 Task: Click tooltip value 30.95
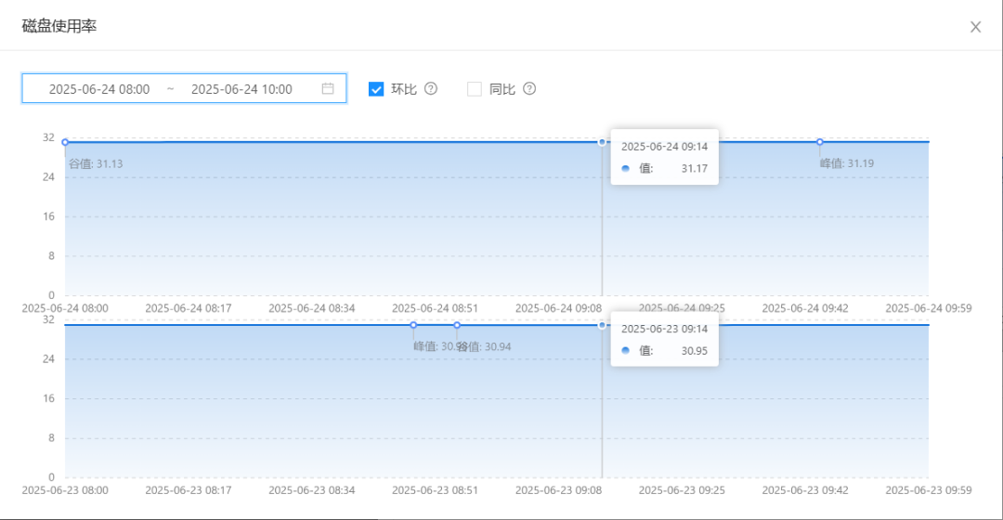(694, 350)
